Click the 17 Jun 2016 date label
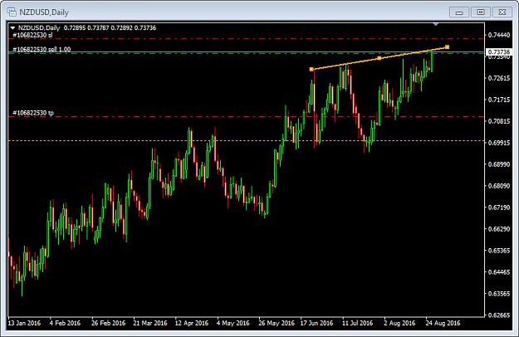519x337 pixels. click(x=316, y=323)
